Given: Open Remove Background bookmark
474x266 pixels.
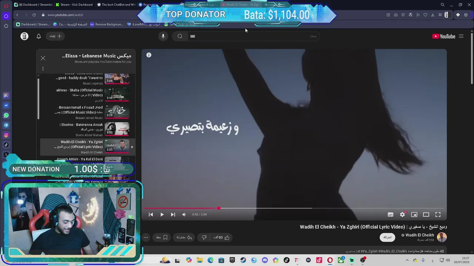Looking at the screenshot, I should point(107,24).
